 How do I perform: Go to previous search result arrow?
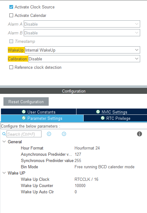[x=49, y=134]
